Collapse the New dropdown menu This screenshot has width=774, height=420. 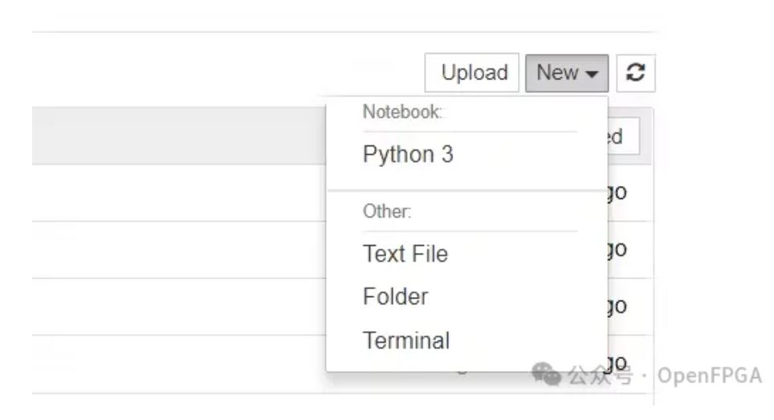(567, 73)
